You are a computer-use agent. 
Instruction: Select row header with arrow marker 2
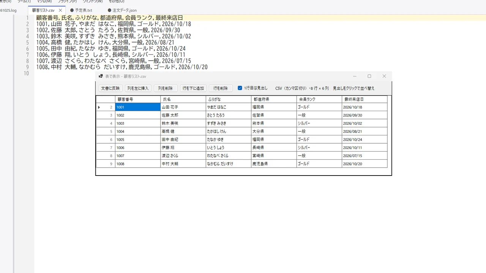(x=106, y=107)
